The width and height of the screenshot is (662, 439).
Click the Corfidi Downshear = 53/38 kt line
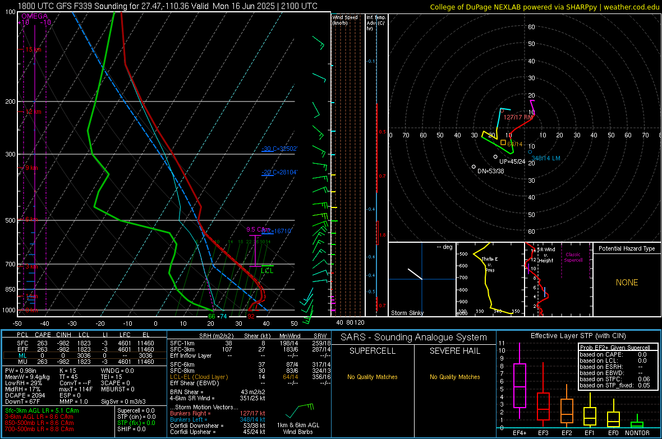click(x=218, y=426)
